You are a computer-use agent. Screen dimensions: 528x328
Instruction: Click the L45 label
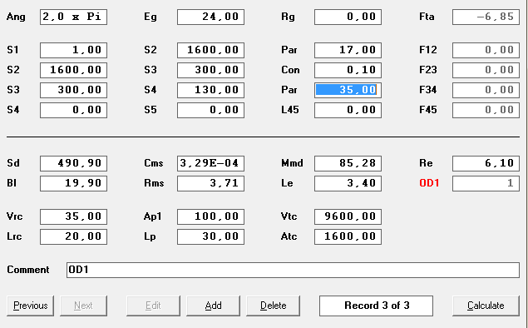pyautogui.click(x=290, y=110)
